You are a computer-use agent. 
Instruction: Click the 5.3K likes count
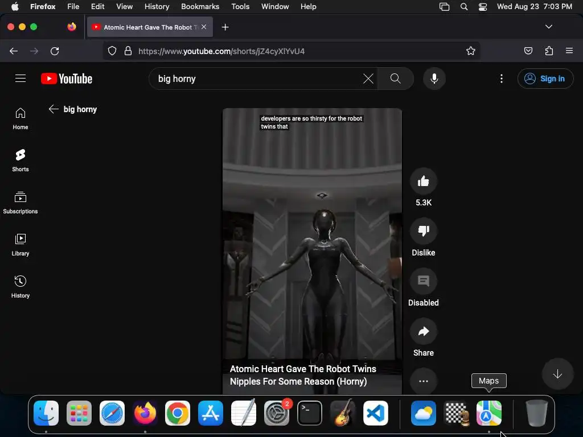[424, 203]
